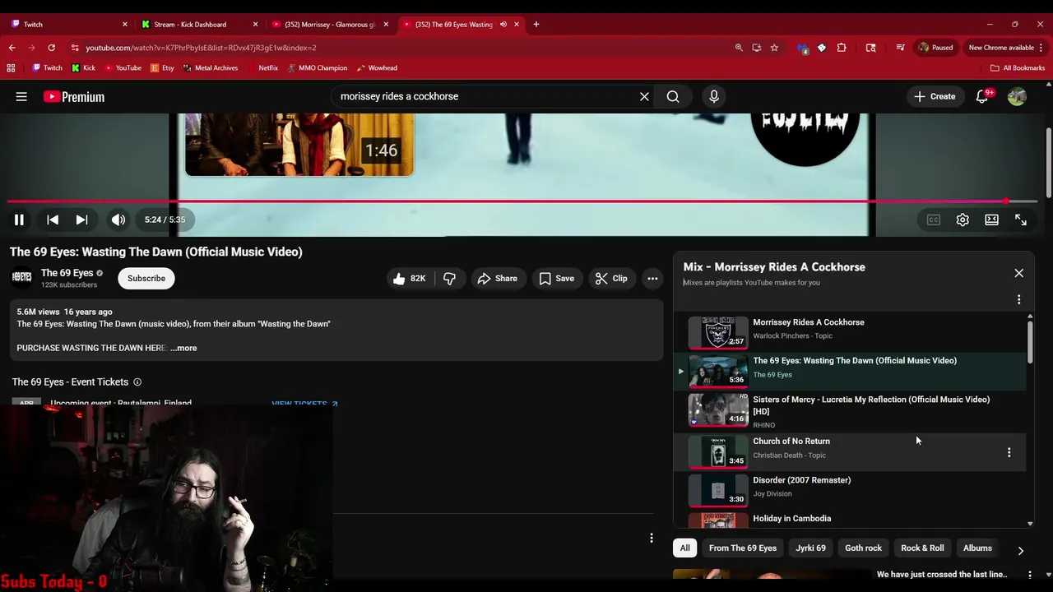Reload the current page
The width and height of the screenshot is (1053, 592).
pyautogui.click(x=52, y=48)
